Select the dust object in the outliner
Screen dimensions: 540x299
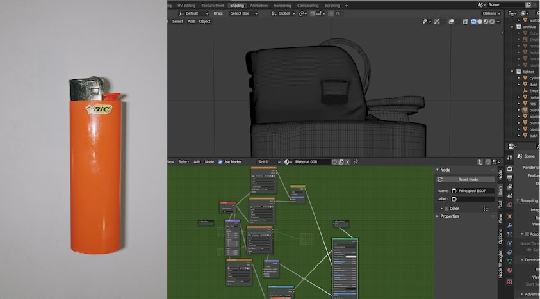click(x=533, y=85)
